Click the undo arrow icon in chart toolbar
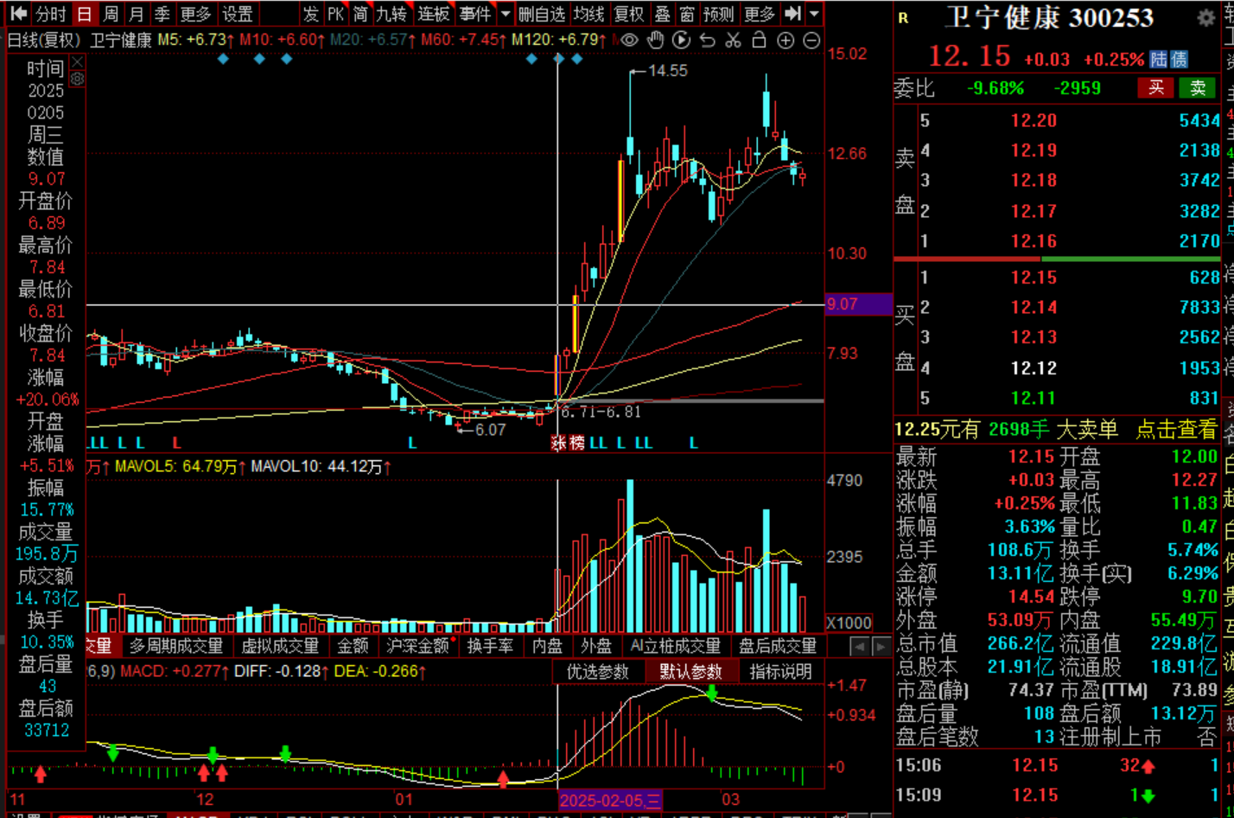The image size is (1234, 818). [708, 40]
